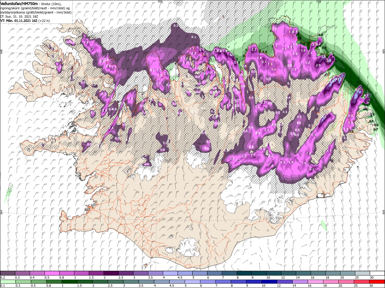Select the 0.4 violet swatch in top legend row
385x288 pixels.
point(37,273)
